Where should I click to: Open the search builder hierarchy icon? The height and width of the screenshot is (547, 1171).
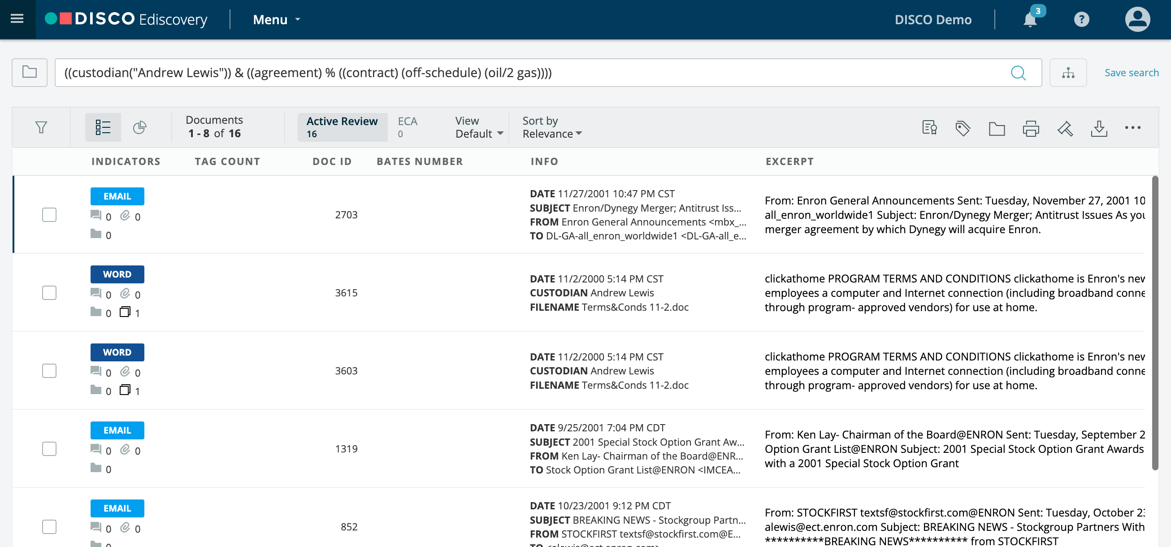[x=1068, y=72]
